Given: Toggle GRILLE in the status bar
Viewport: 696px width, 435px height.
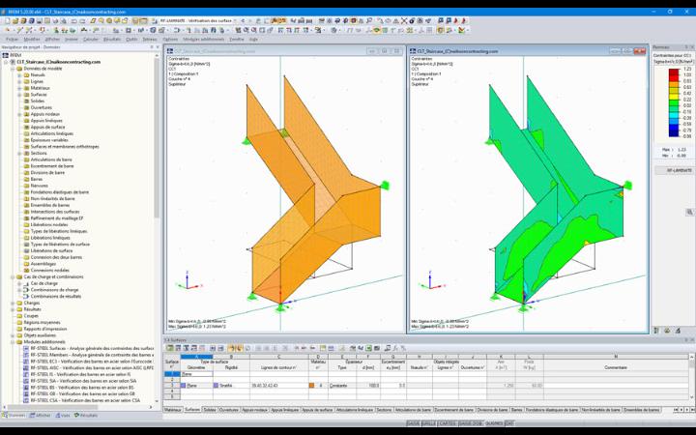Looking at the screenshot, I should coord(428,423).
